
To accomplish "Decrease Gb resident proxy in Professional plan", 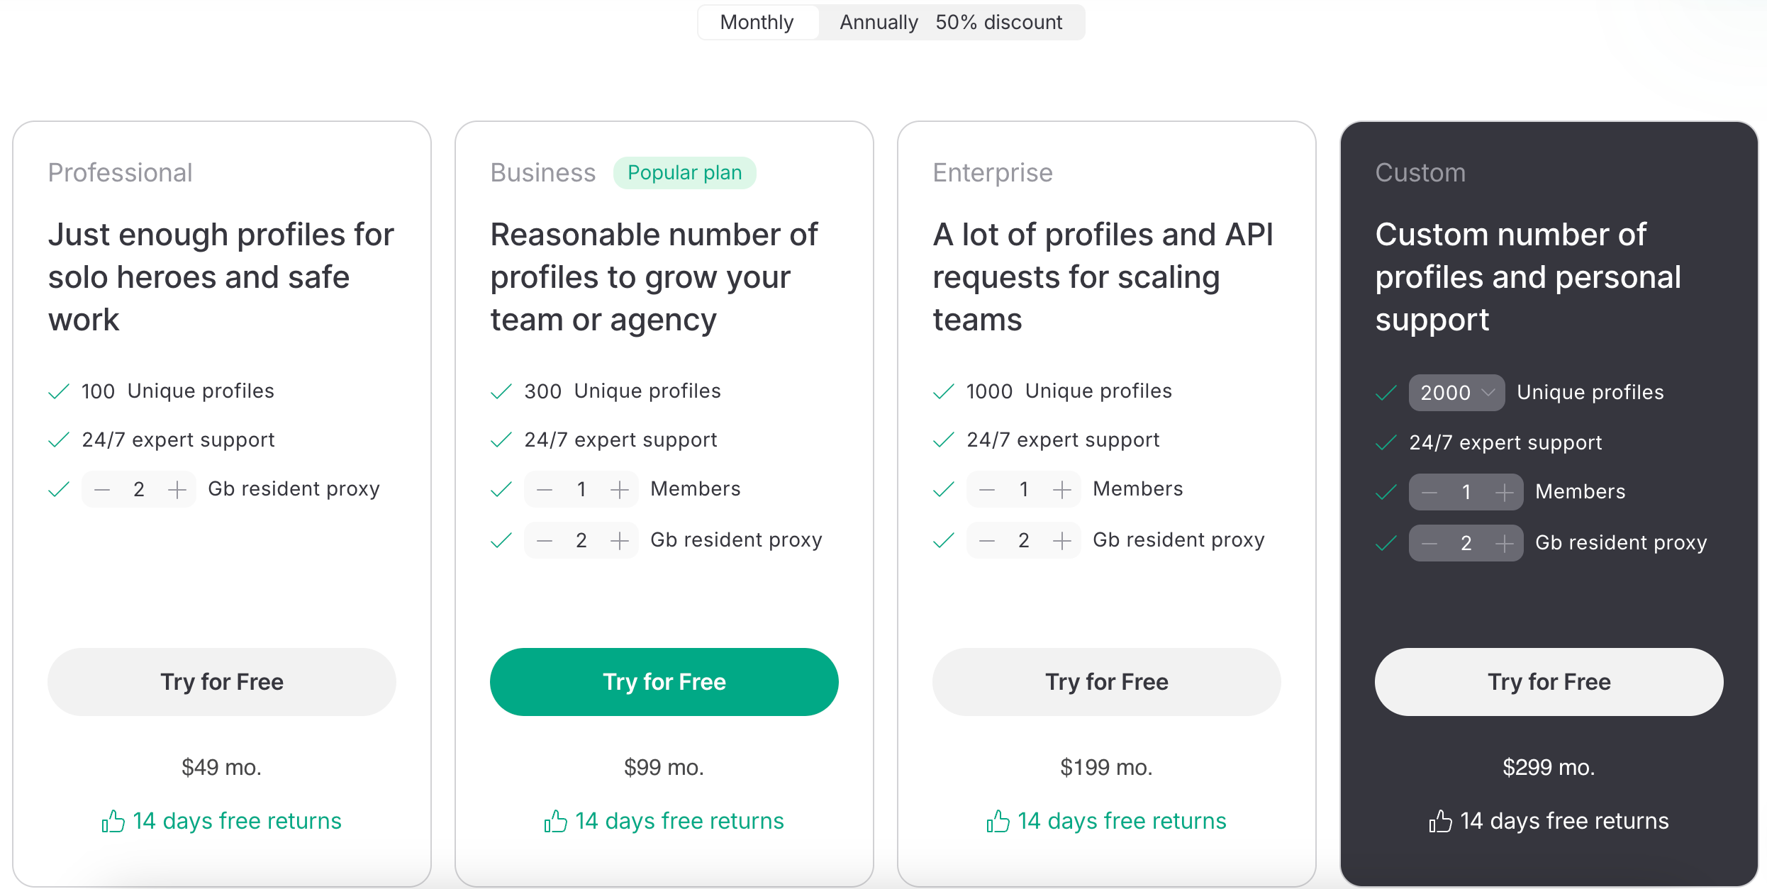I will (102, 489).
